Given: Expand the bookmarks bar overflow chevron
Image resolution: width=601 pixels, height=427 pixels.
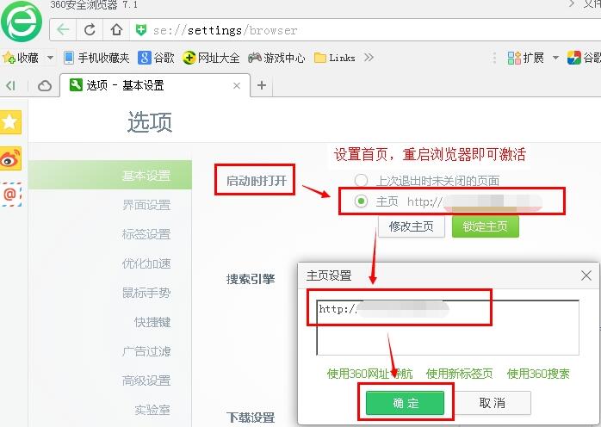Looking at the screenshot, I should point(369,58).
